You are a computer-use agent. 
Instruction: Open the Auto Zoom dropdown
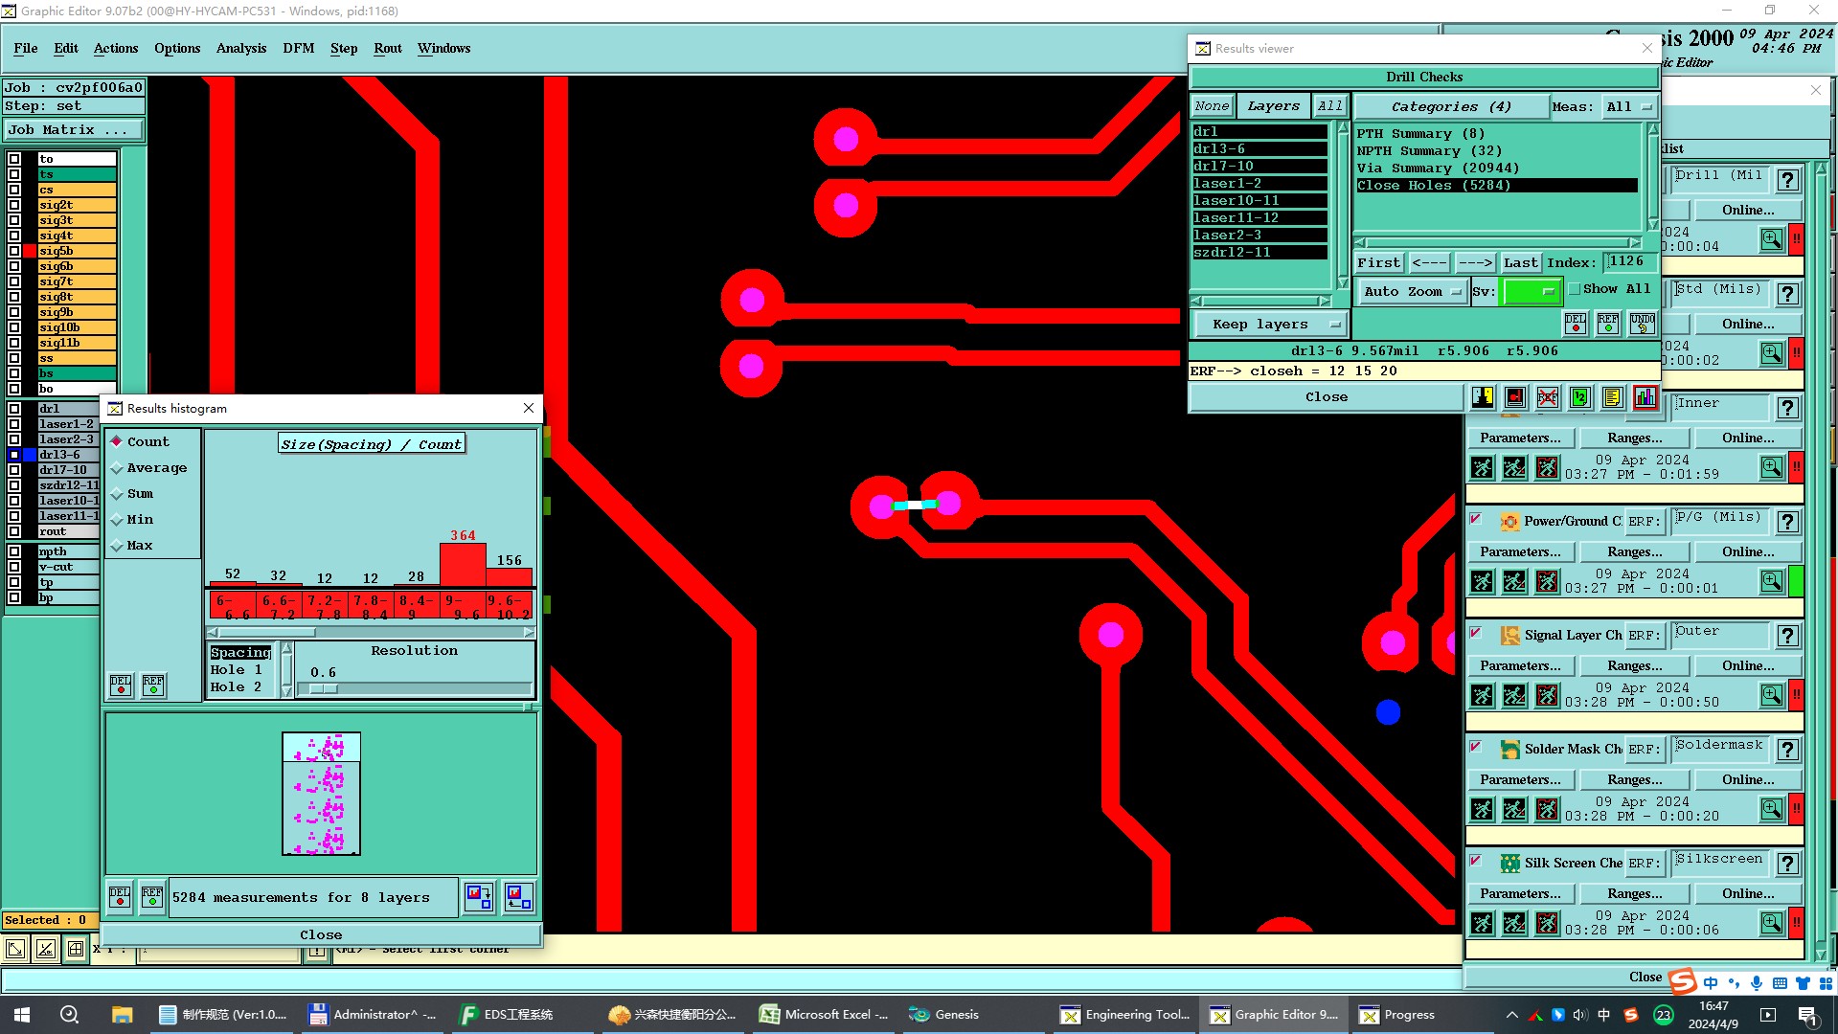(1412, 292)
